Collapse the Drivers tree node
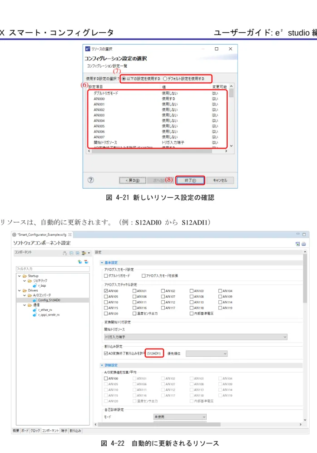Screen dimensions: 317x453 pos(20,290)
